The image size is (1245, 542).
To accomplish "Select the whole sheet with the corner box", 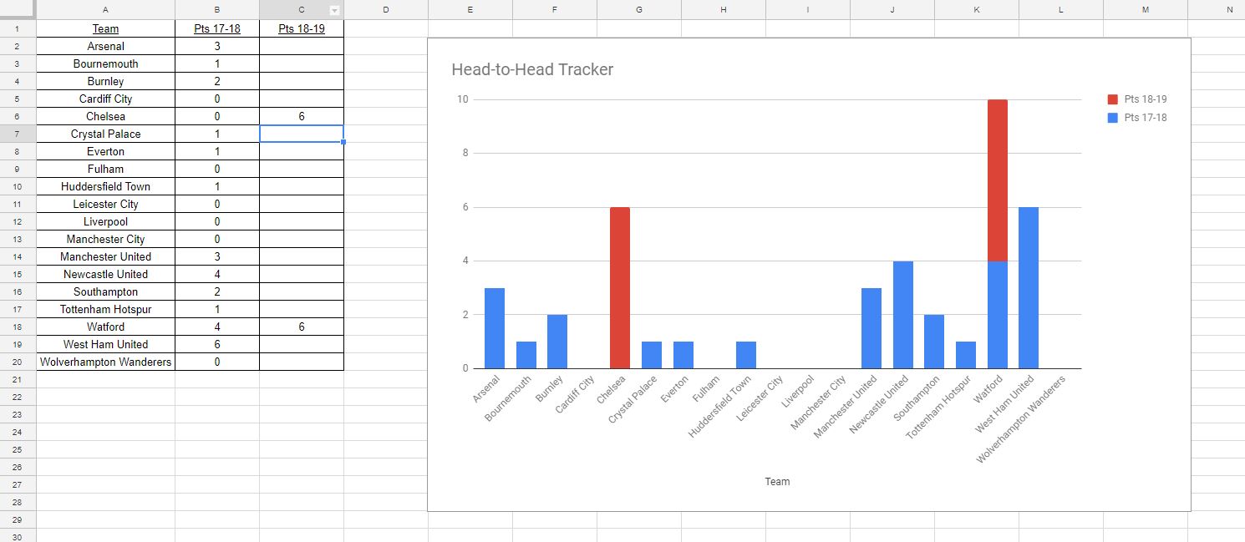I will coord(18,9).
